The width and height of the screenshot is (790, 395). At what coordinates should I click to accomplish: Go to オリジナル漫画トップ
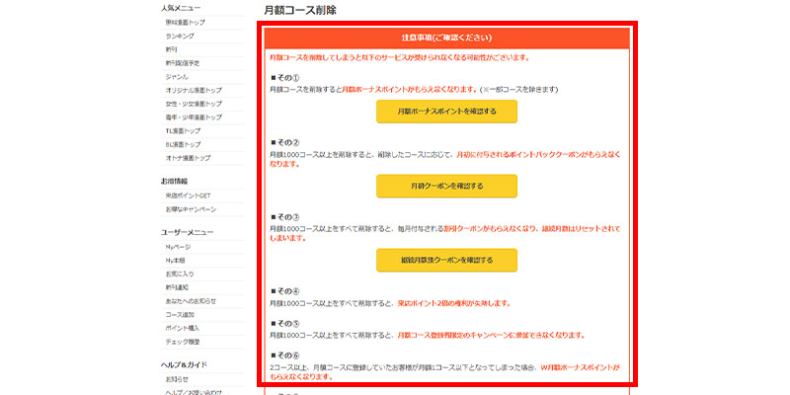coord(194,90)
